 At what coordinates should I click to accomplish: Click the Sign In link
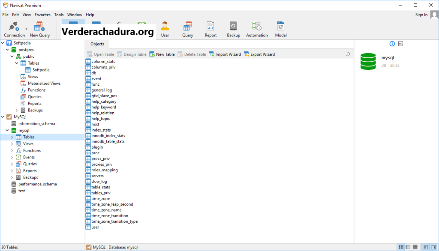(421, 15)
